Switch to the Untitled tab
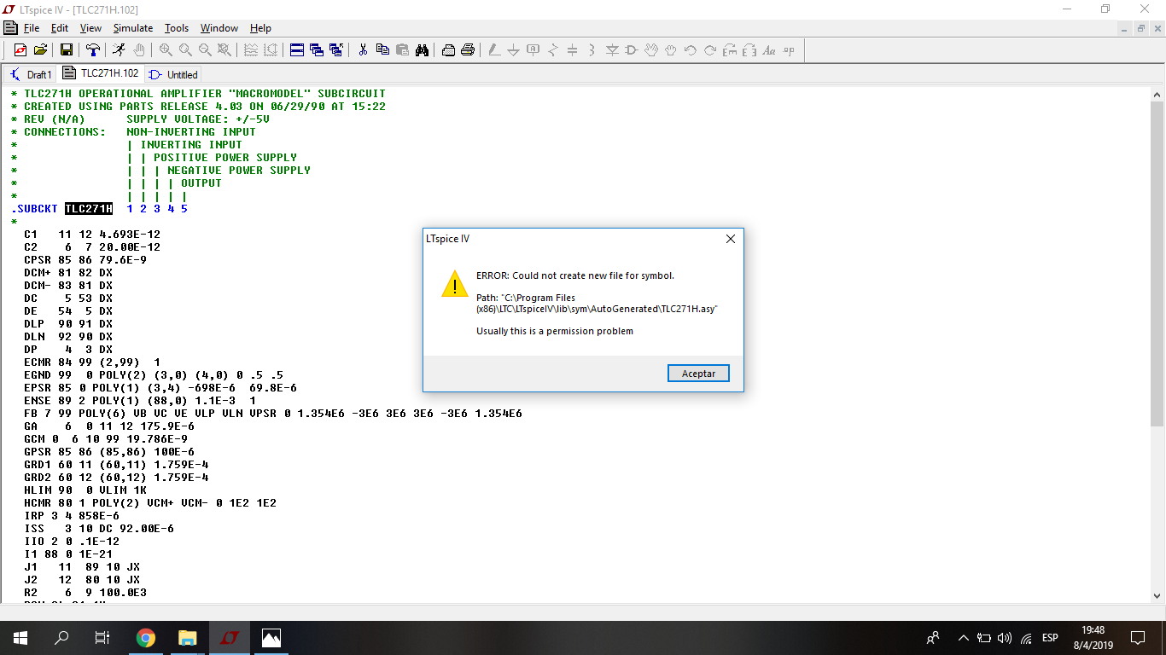Image resolution: width=1166 pixels, height=655 pixels. [174, 74]
